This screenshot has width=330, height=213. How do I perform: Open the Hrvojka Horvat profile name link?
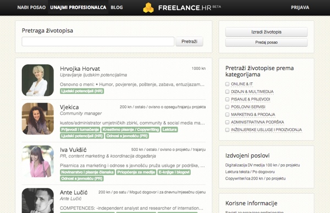pyautogui.click(x=80, y=69)
